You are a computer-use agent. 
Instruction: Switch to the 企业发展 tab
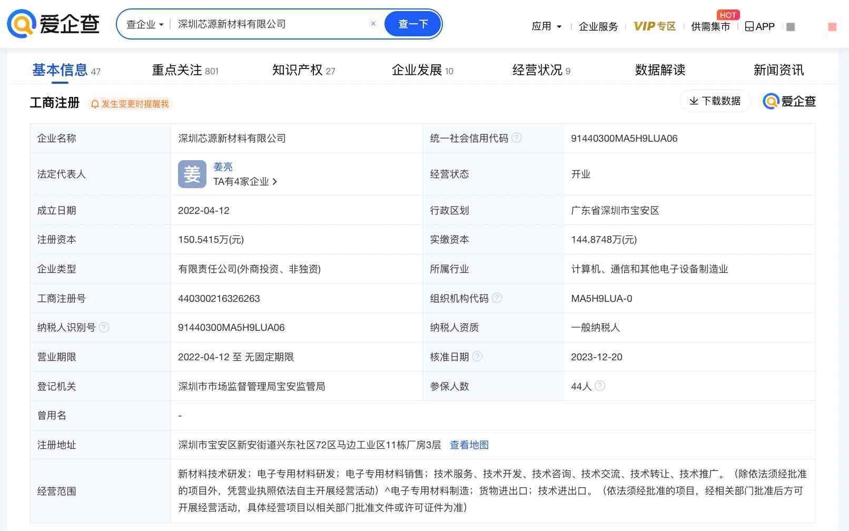422,70
